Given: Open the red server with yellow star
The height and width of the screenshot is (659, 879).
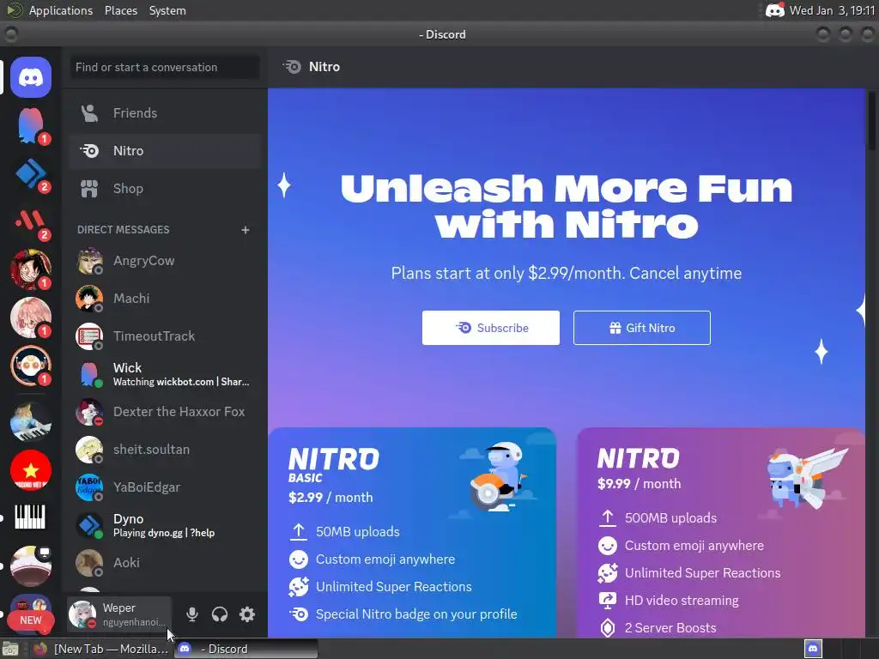Looking at the screenshot, I should tap(31, 469).
